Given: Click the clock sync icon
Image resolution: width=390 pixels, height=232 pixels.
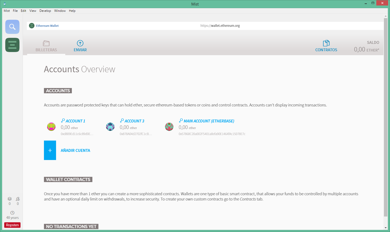Looking at the screenshot, I should (12, 213).
